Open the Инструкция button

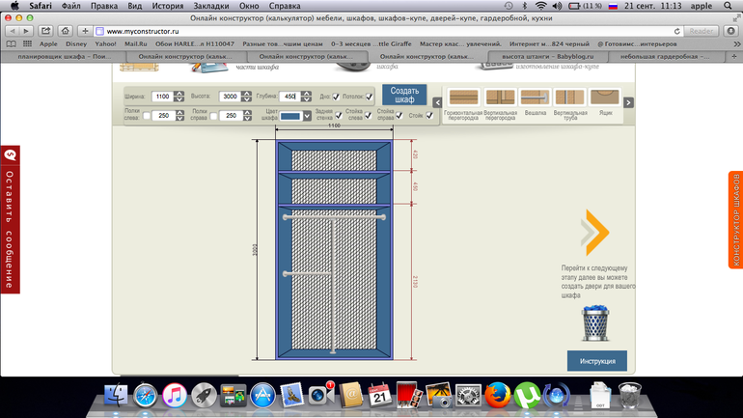[596, 361]
